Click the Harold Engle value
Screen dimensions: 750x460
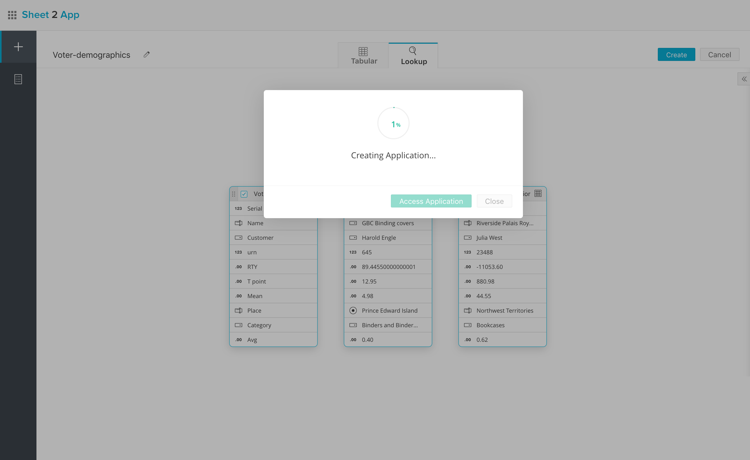coord(379,238)
